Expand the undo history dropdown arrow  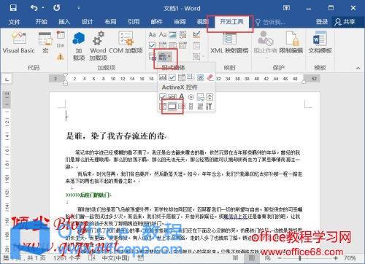(43, 8)
